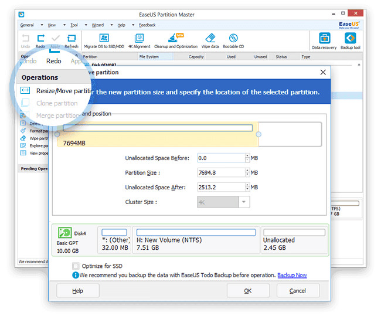The image size is (381, 316).
Task: Click the Unallocated Space Before spinner arrows
Action: (247, 158)
